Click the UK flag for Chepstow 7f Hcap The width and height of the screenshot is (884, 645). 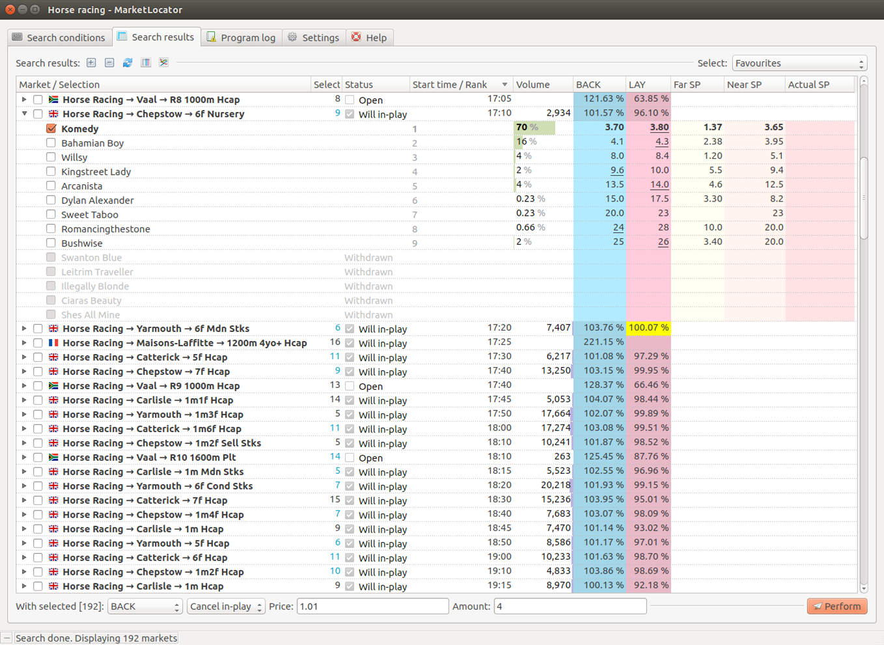53,372
